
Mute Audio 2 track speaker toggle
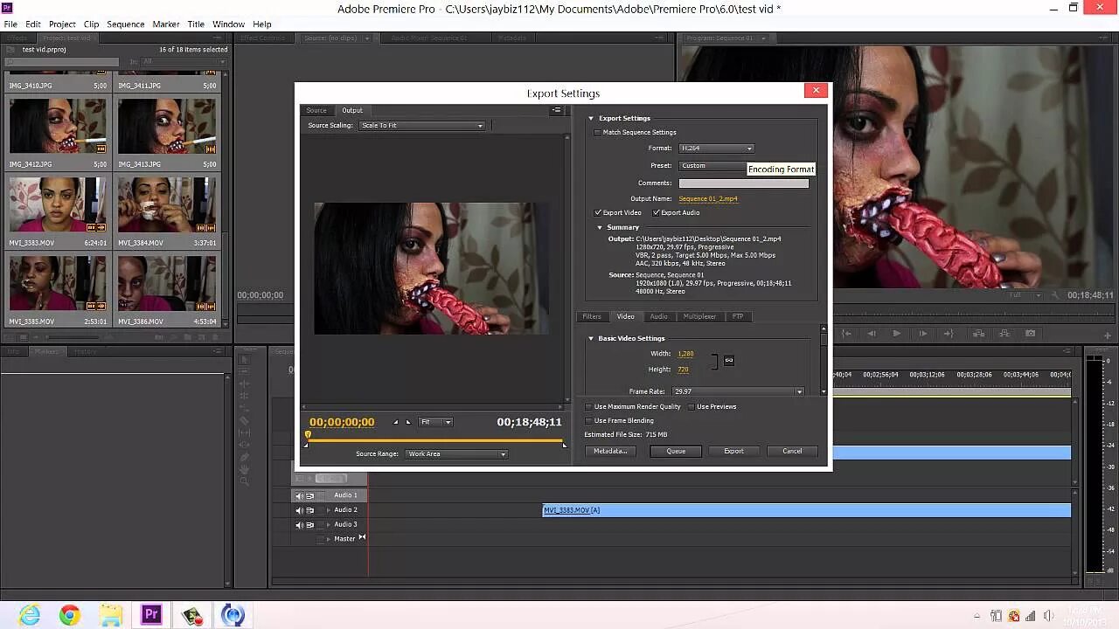click(299, 510)
